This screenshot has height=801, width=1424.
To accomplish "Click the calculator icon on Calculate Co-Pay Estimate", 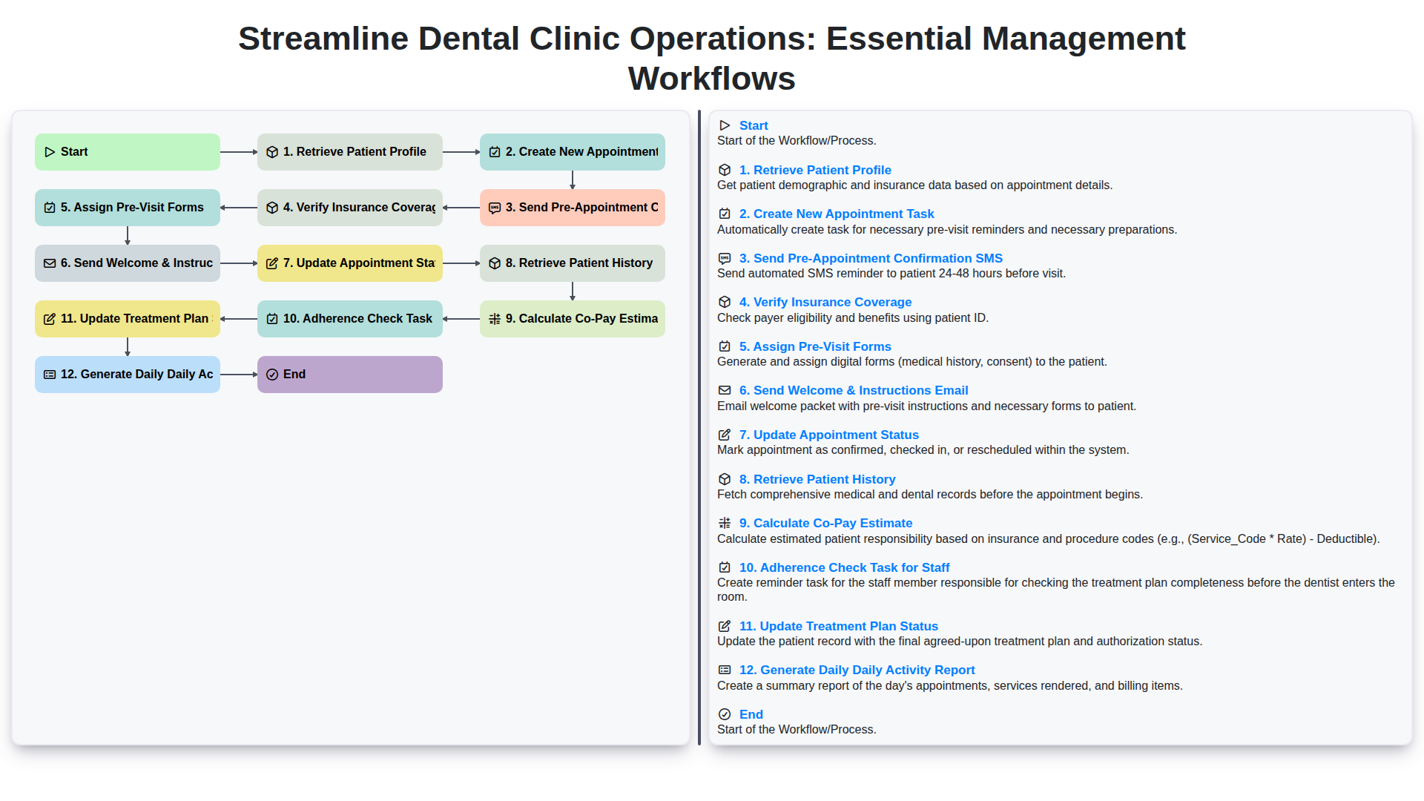I will pos(495,318).
